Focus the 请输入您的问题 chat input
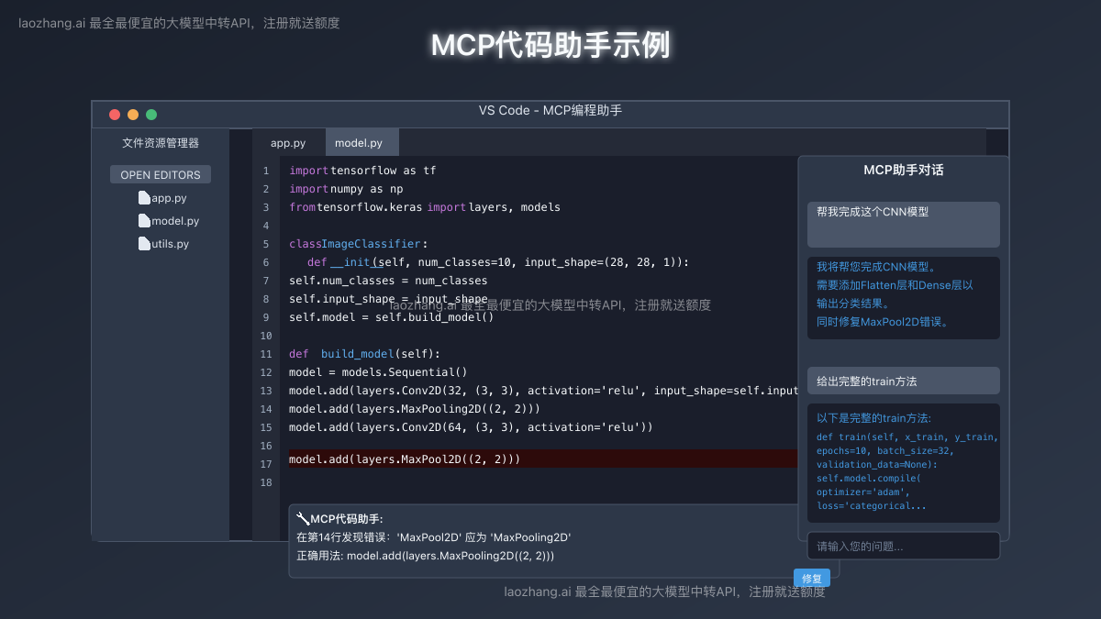Viewport: 1101px width, 619px height. [x=904, y=547]
